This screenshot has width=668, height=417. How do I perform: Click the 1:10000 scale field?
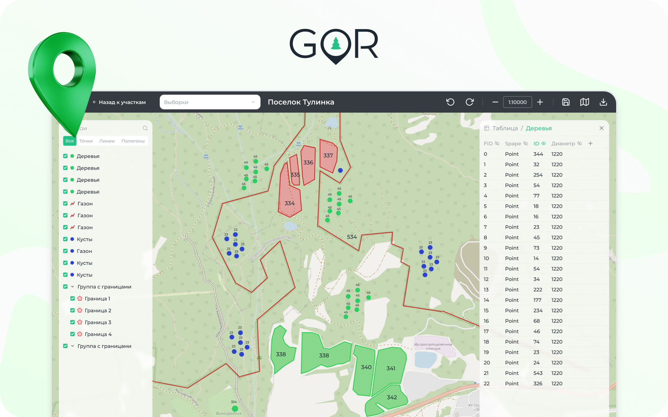[517, 102]
